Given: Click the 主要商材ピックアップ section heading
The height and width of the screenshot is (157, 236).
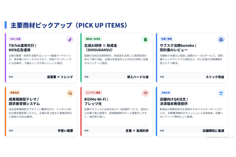Looking at the screenshot, I should 69,25.
